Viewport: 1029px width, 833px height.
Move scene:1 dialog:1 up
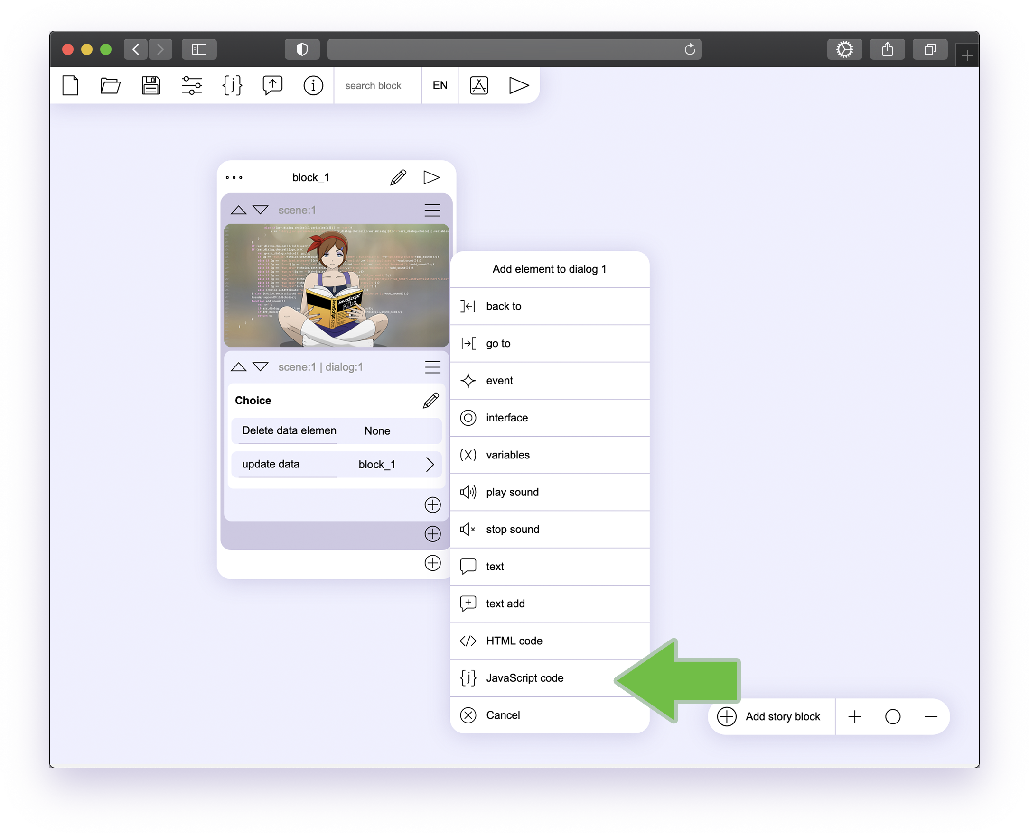pos(238,367)
